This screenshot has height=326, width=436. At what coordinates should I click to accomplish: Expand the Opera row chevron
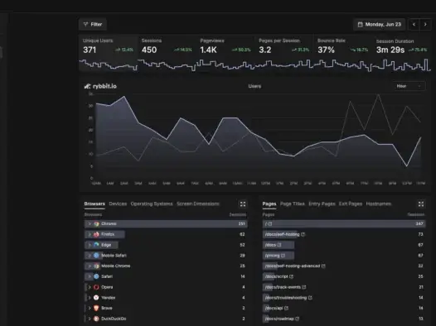(x=90, y=287)
